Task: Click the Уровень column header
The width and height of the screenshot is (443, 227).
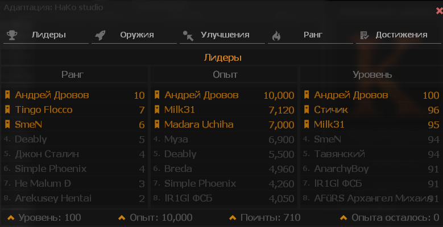Action: point(372,74)
